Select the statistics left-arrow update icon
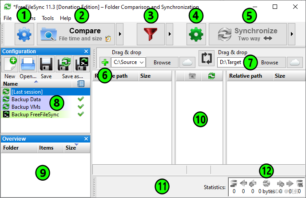Viewport: 306px width, 198px height. pyautogui.click(x=243, y=183)
